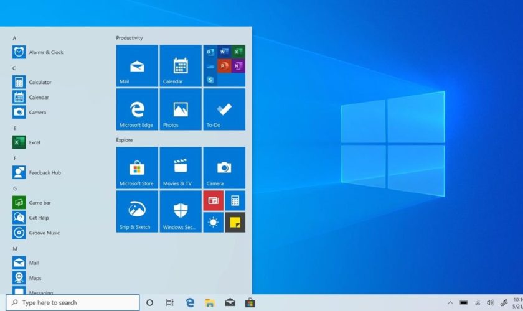Click the letter C header in app list

pos(14,68)
